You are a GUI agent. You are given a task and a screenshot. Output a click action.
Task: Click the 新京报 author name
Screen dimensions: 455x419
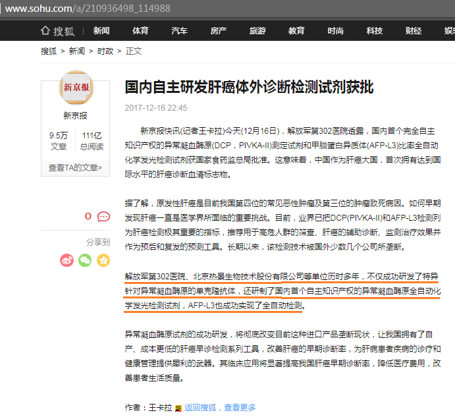[x=76, y=116]
